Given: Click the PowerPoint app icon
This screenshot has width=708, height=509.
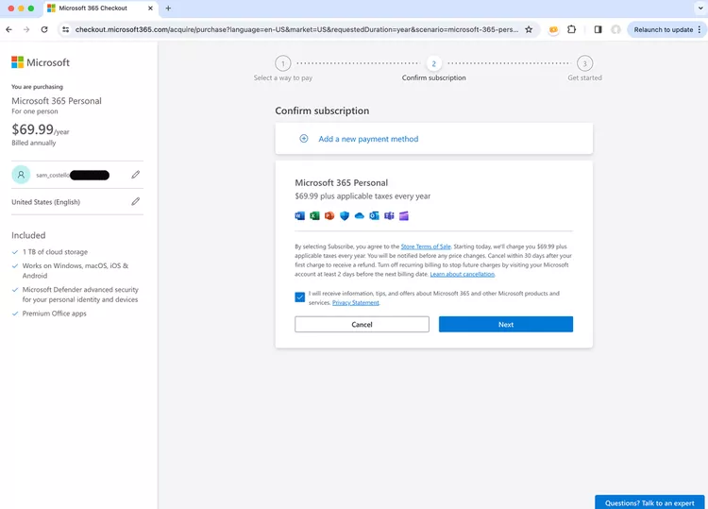Looking at the screenshot, I should 329,216.
